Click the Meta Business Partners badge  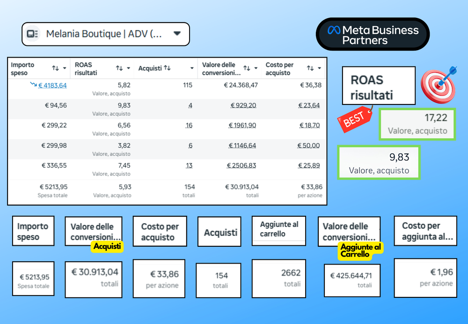tap(373, 34)
